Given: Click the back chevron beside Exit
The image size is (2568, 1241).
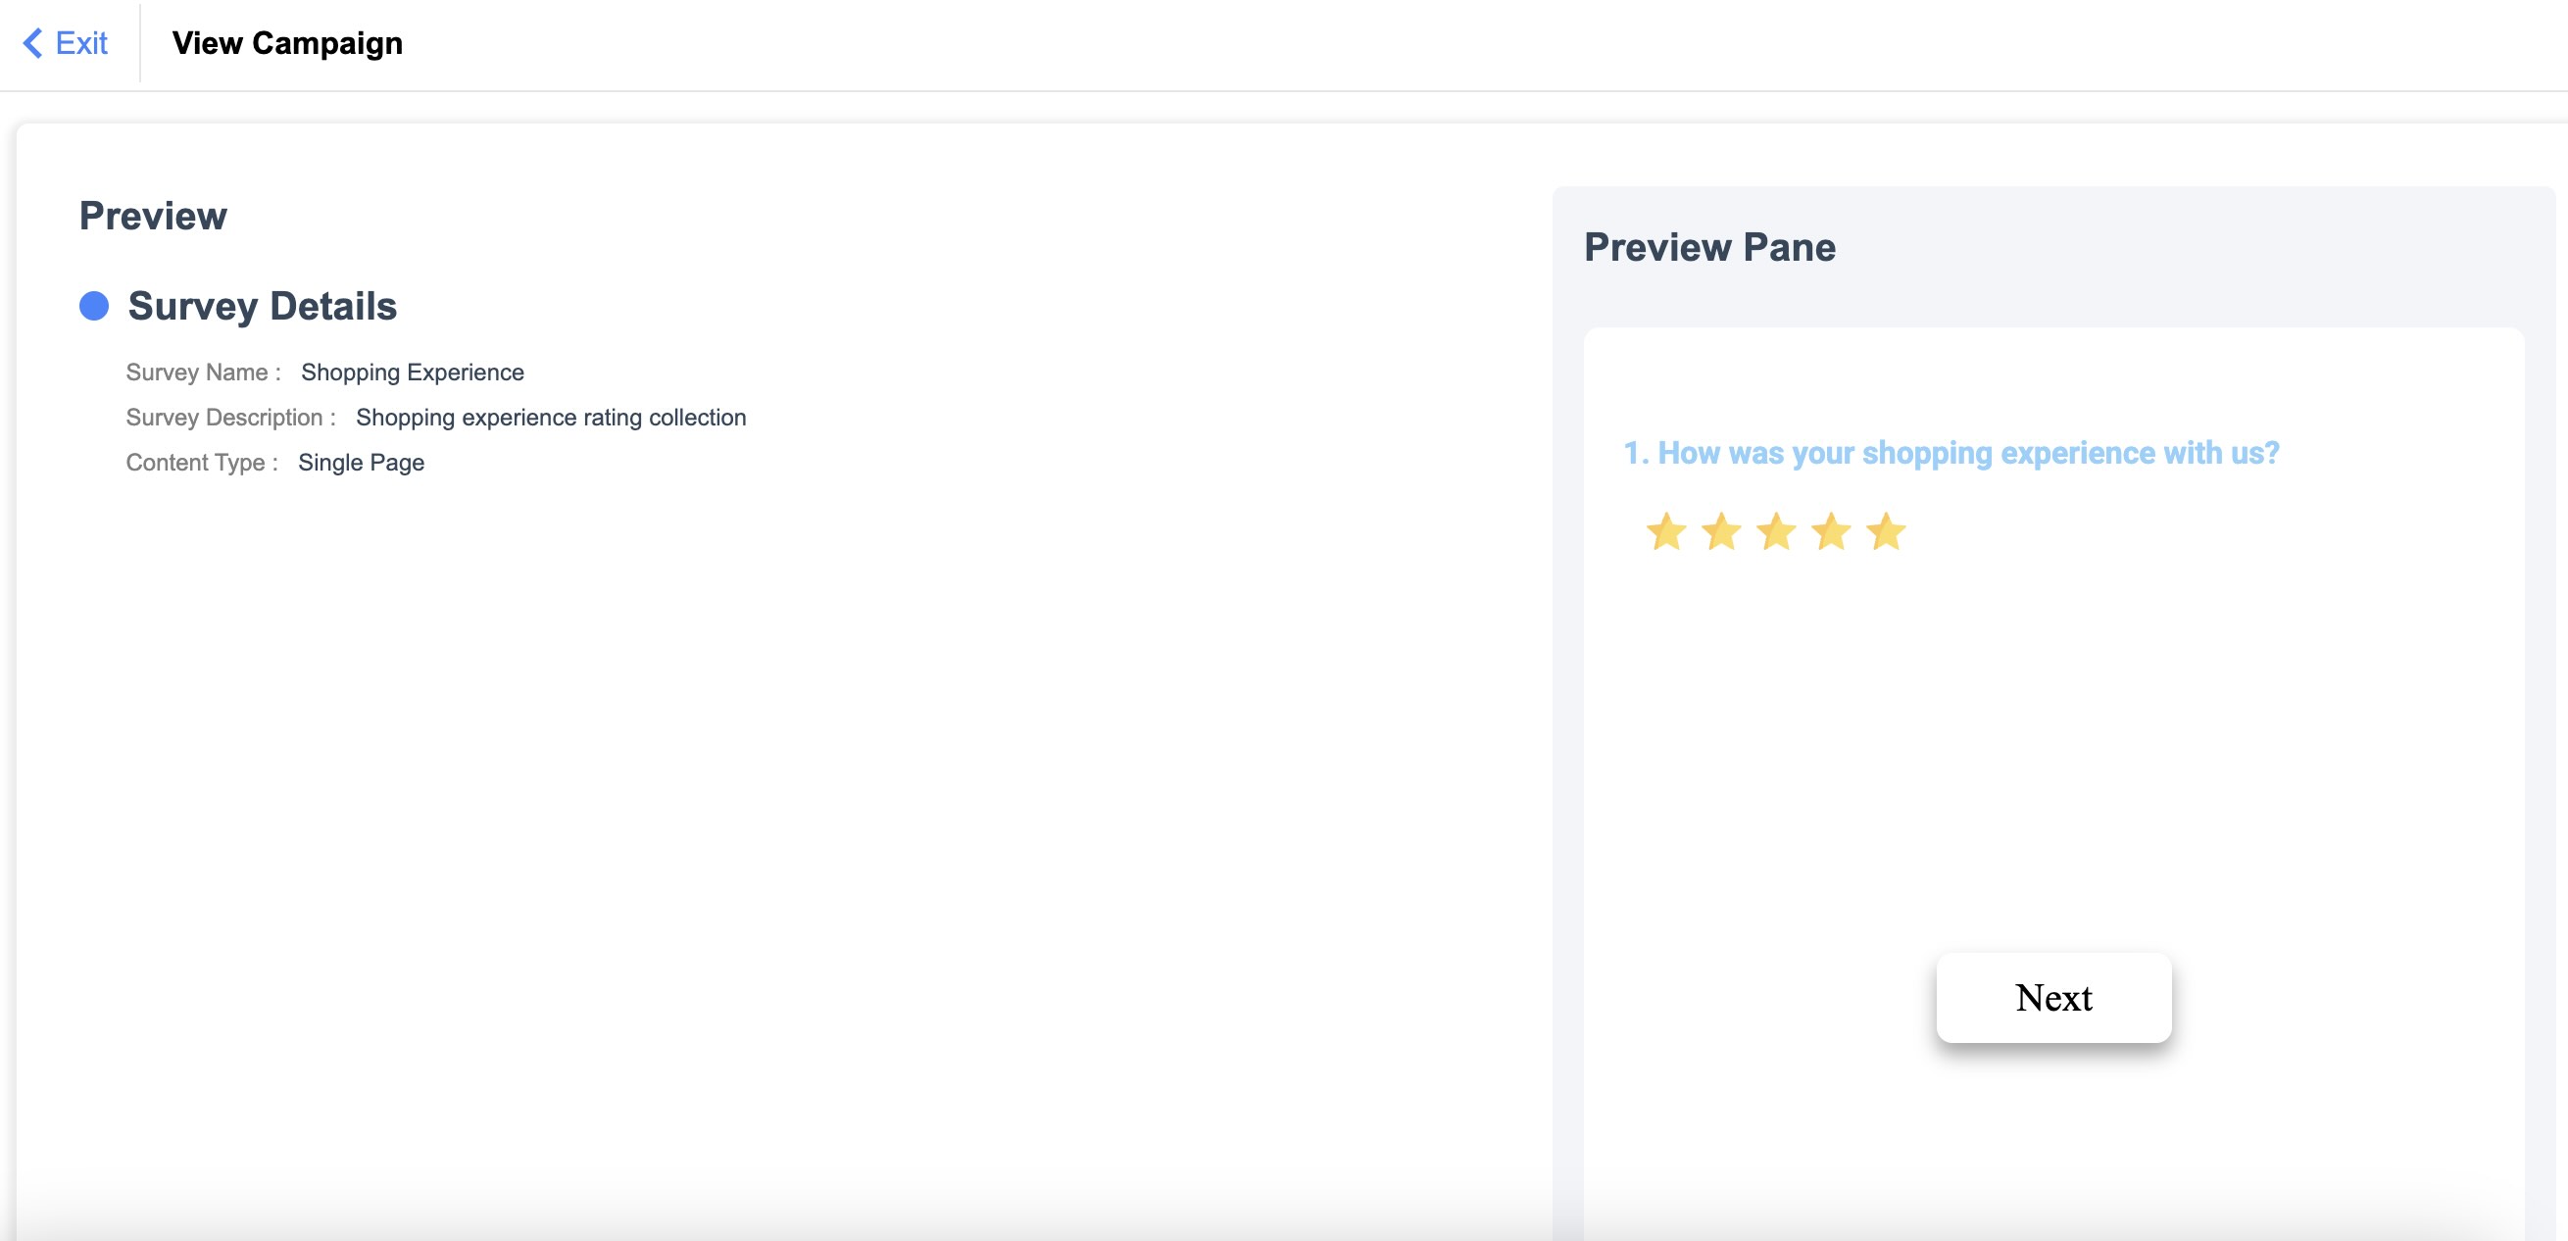Looking at the screenshot, I should click(33, 43).
